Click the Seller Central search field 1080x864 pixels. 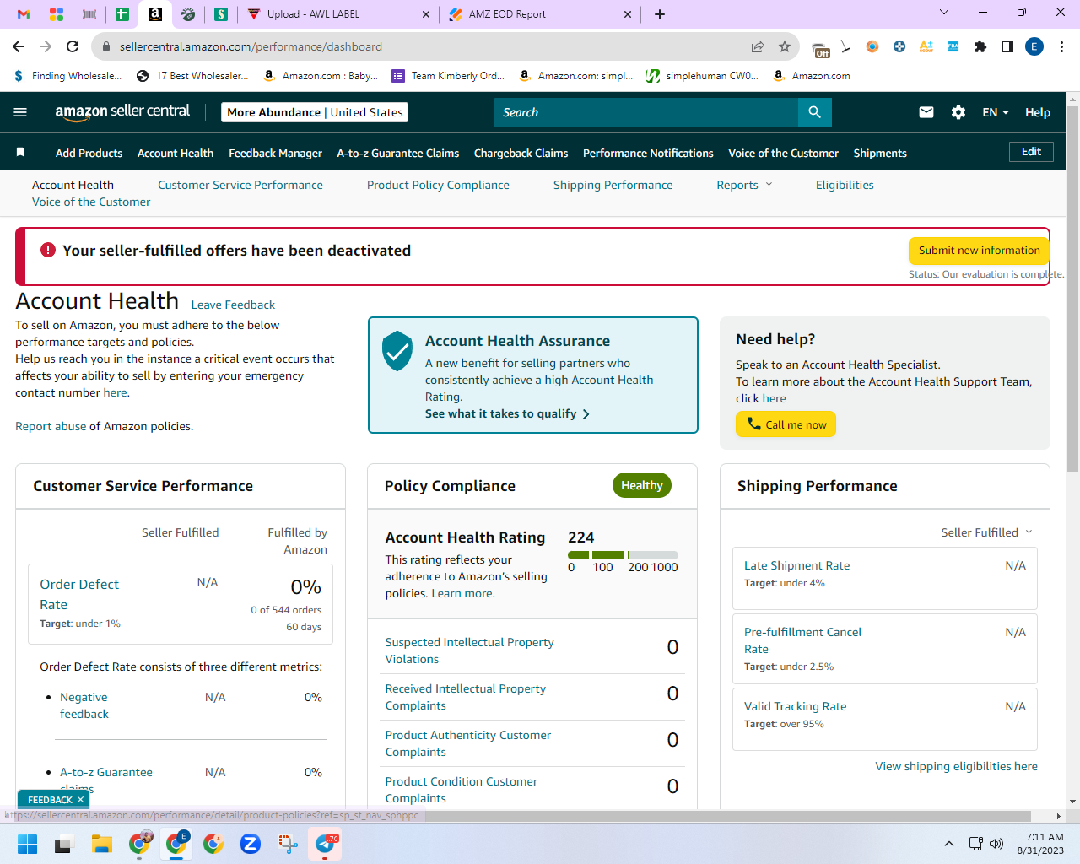(x=646, y=112)
